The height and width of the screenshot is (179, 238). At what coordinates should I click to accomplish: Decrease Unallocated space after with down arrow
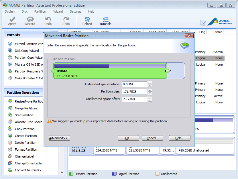click(150, 100)
